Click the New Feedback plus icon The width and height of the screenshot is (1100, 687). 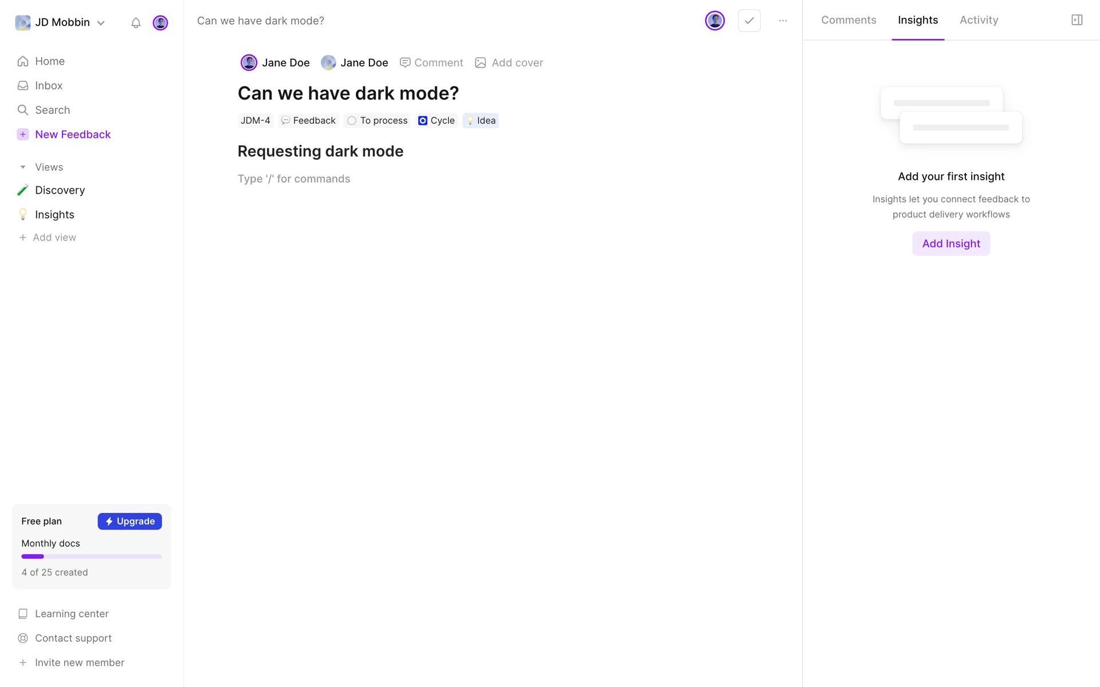23,135
